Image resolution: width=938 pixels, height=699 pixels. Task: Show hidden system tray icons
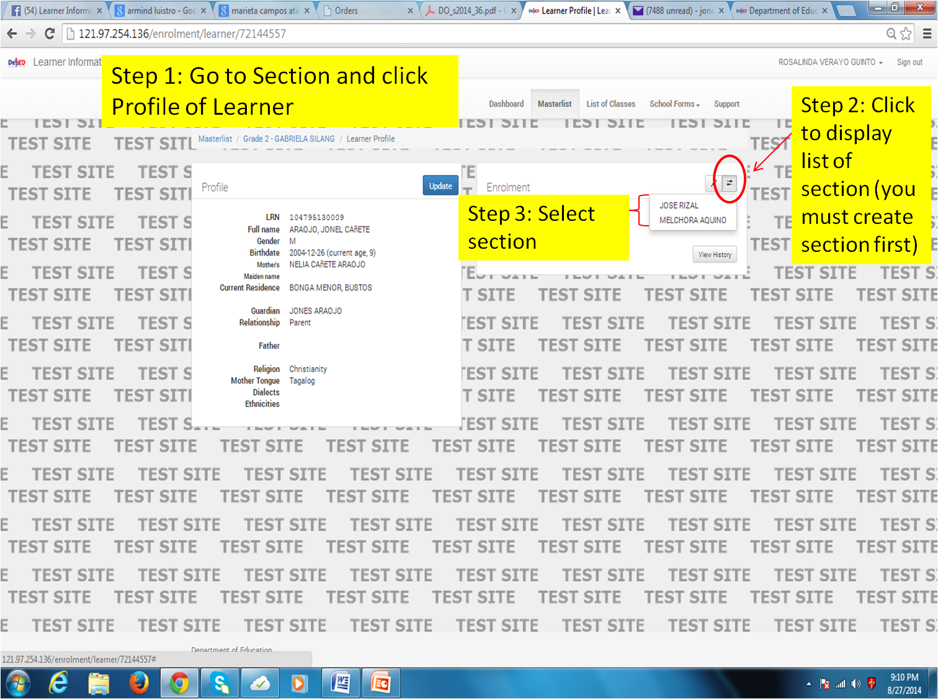(808, 683)
